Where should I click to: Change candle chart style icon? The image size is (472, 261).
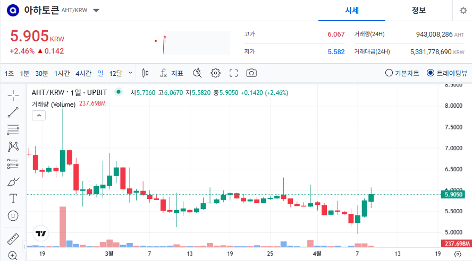(145, 73)
